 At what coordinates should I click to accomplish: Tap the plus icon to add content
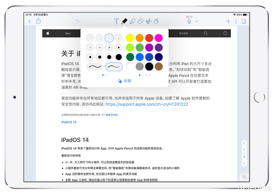coord(228,21)
